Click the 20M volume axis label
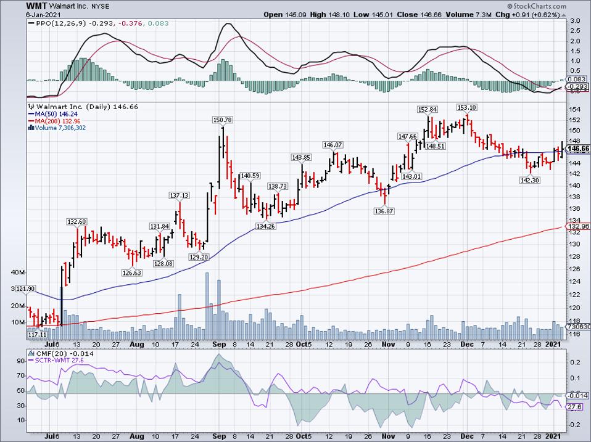The image size is (591, 442). (x=19, y=306)
